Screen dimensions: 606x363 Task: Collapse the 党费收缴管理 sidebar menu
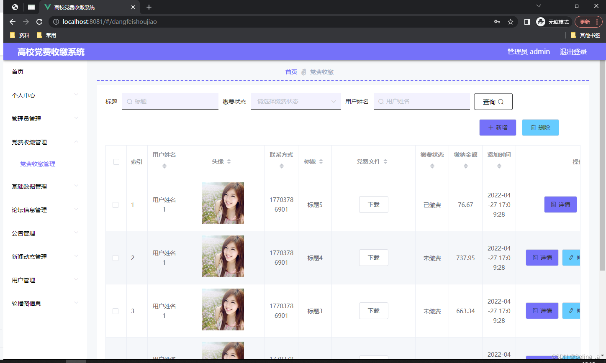[45, 142]
